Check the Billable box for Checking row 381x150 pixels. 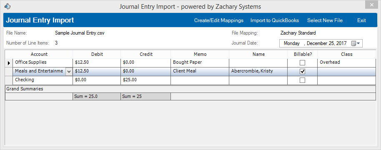pos(302,80)
